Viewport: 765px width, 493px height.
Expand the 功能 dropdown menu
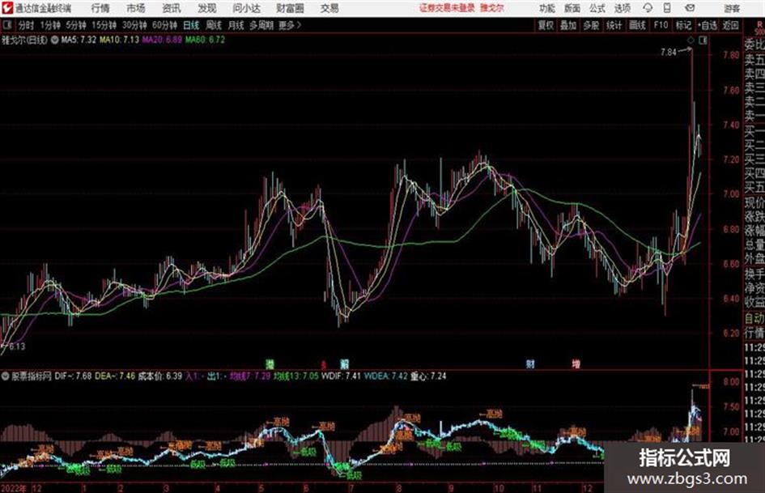547,8
